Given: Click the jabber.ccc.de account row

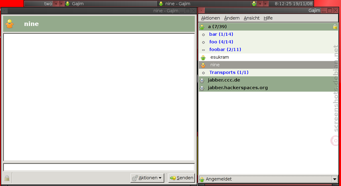Looking at the screenshot, I should [269, 80].
